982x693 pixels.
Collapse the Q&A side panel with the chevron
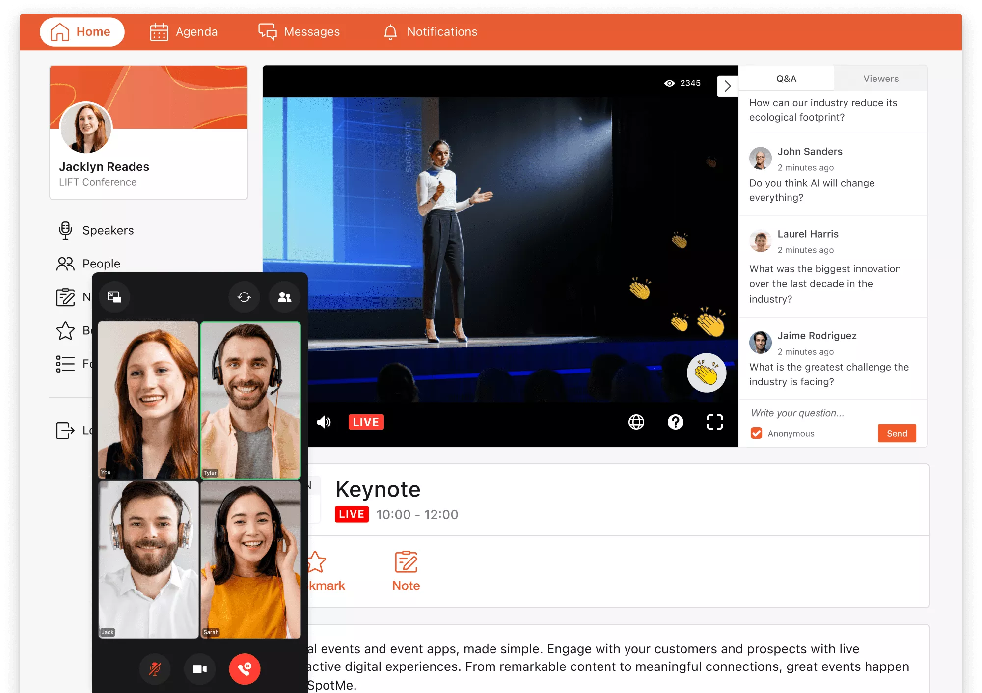coord(727,86)
